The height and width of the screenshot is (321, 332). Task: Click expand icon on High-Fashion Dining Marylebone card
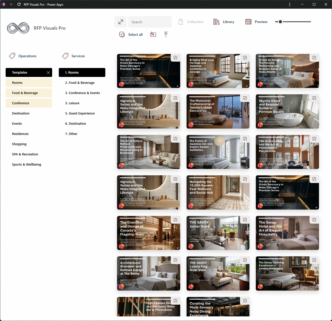coord(175,301)
